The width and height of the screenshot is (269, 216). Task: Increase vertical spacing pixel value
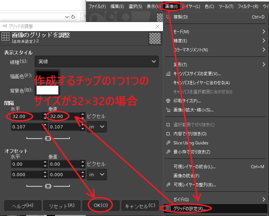tap(83, 114)
